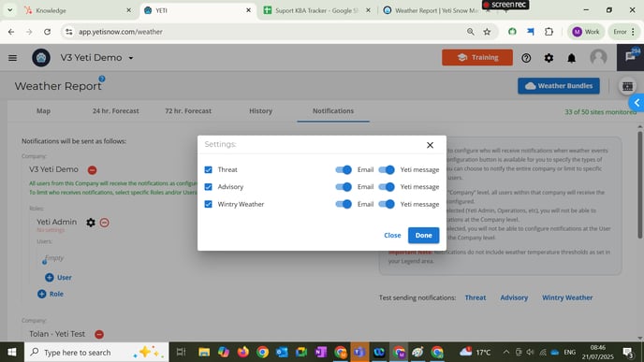Open Microsoft Teams from the taskbar
The height and width of the screenshot is (362, 644).
[359, 352]
